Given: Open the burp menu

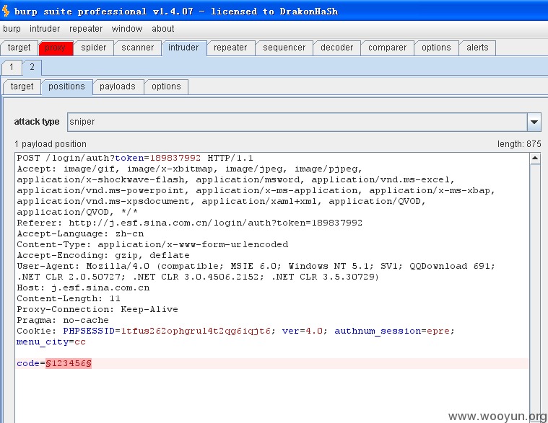Looking at the screenshot, I should point(12,29).
